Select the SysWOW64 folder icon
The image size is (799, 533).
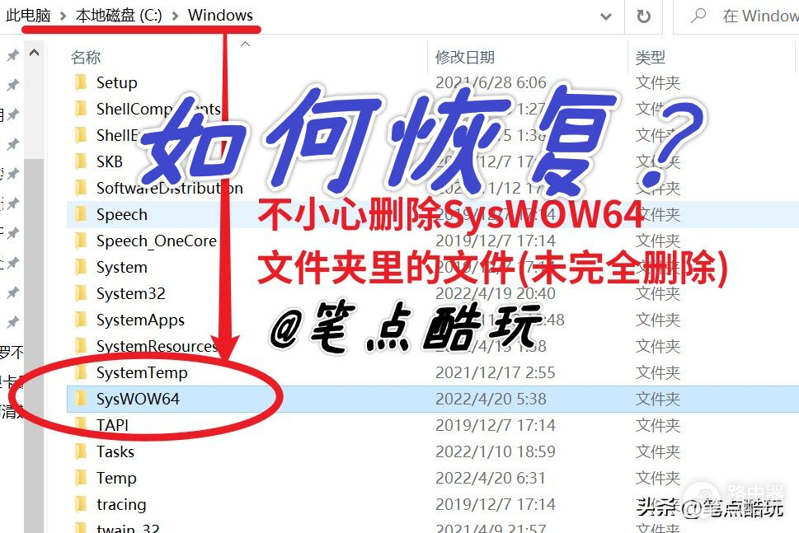81,399
